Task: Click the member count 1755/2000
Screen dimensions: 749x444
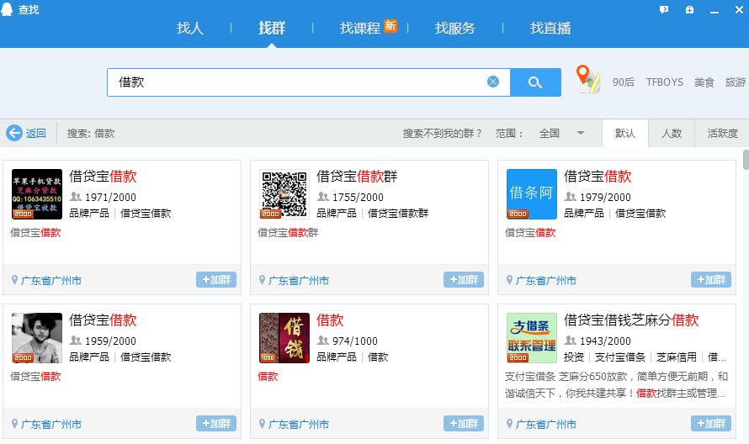Action: click(358, 197)
